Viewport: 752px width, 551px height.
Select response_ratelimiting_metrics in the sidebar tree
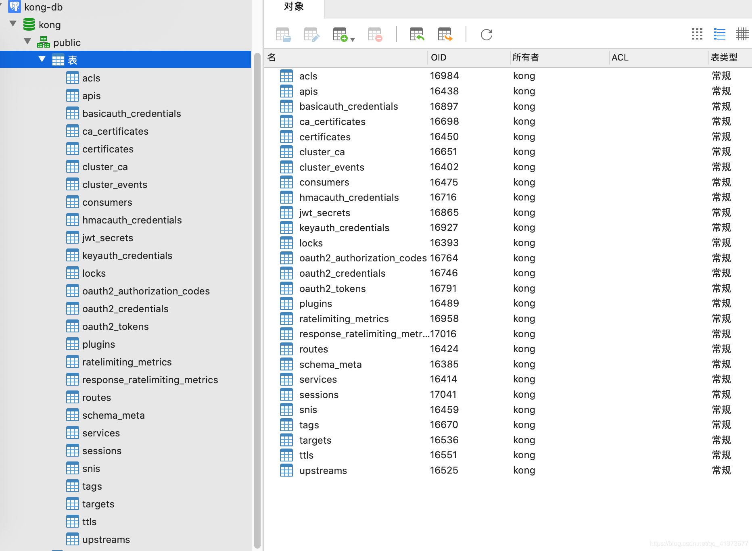(x=150, y=380)
